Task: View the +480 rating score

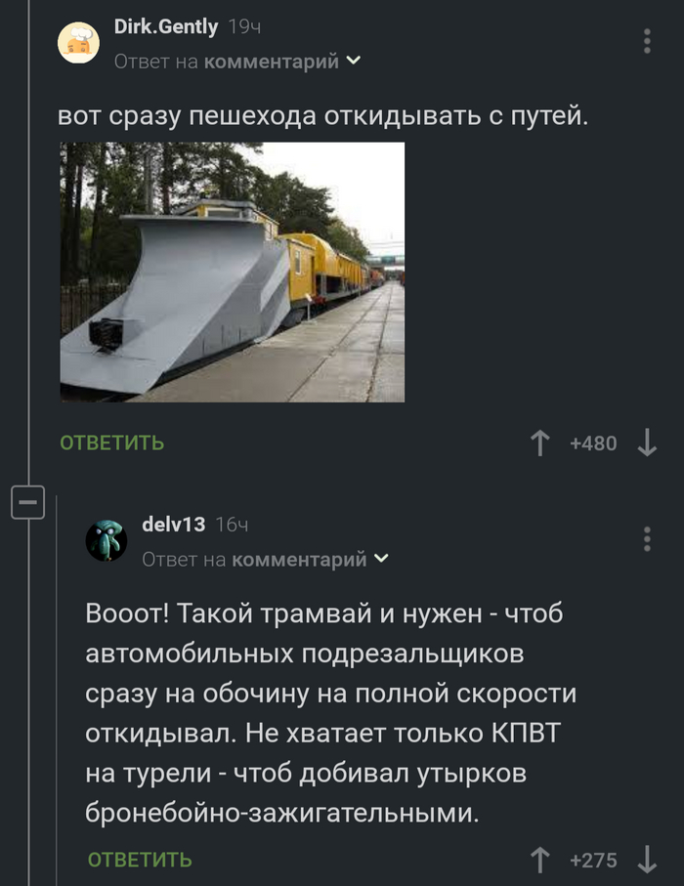Action: tap(593, 443)
